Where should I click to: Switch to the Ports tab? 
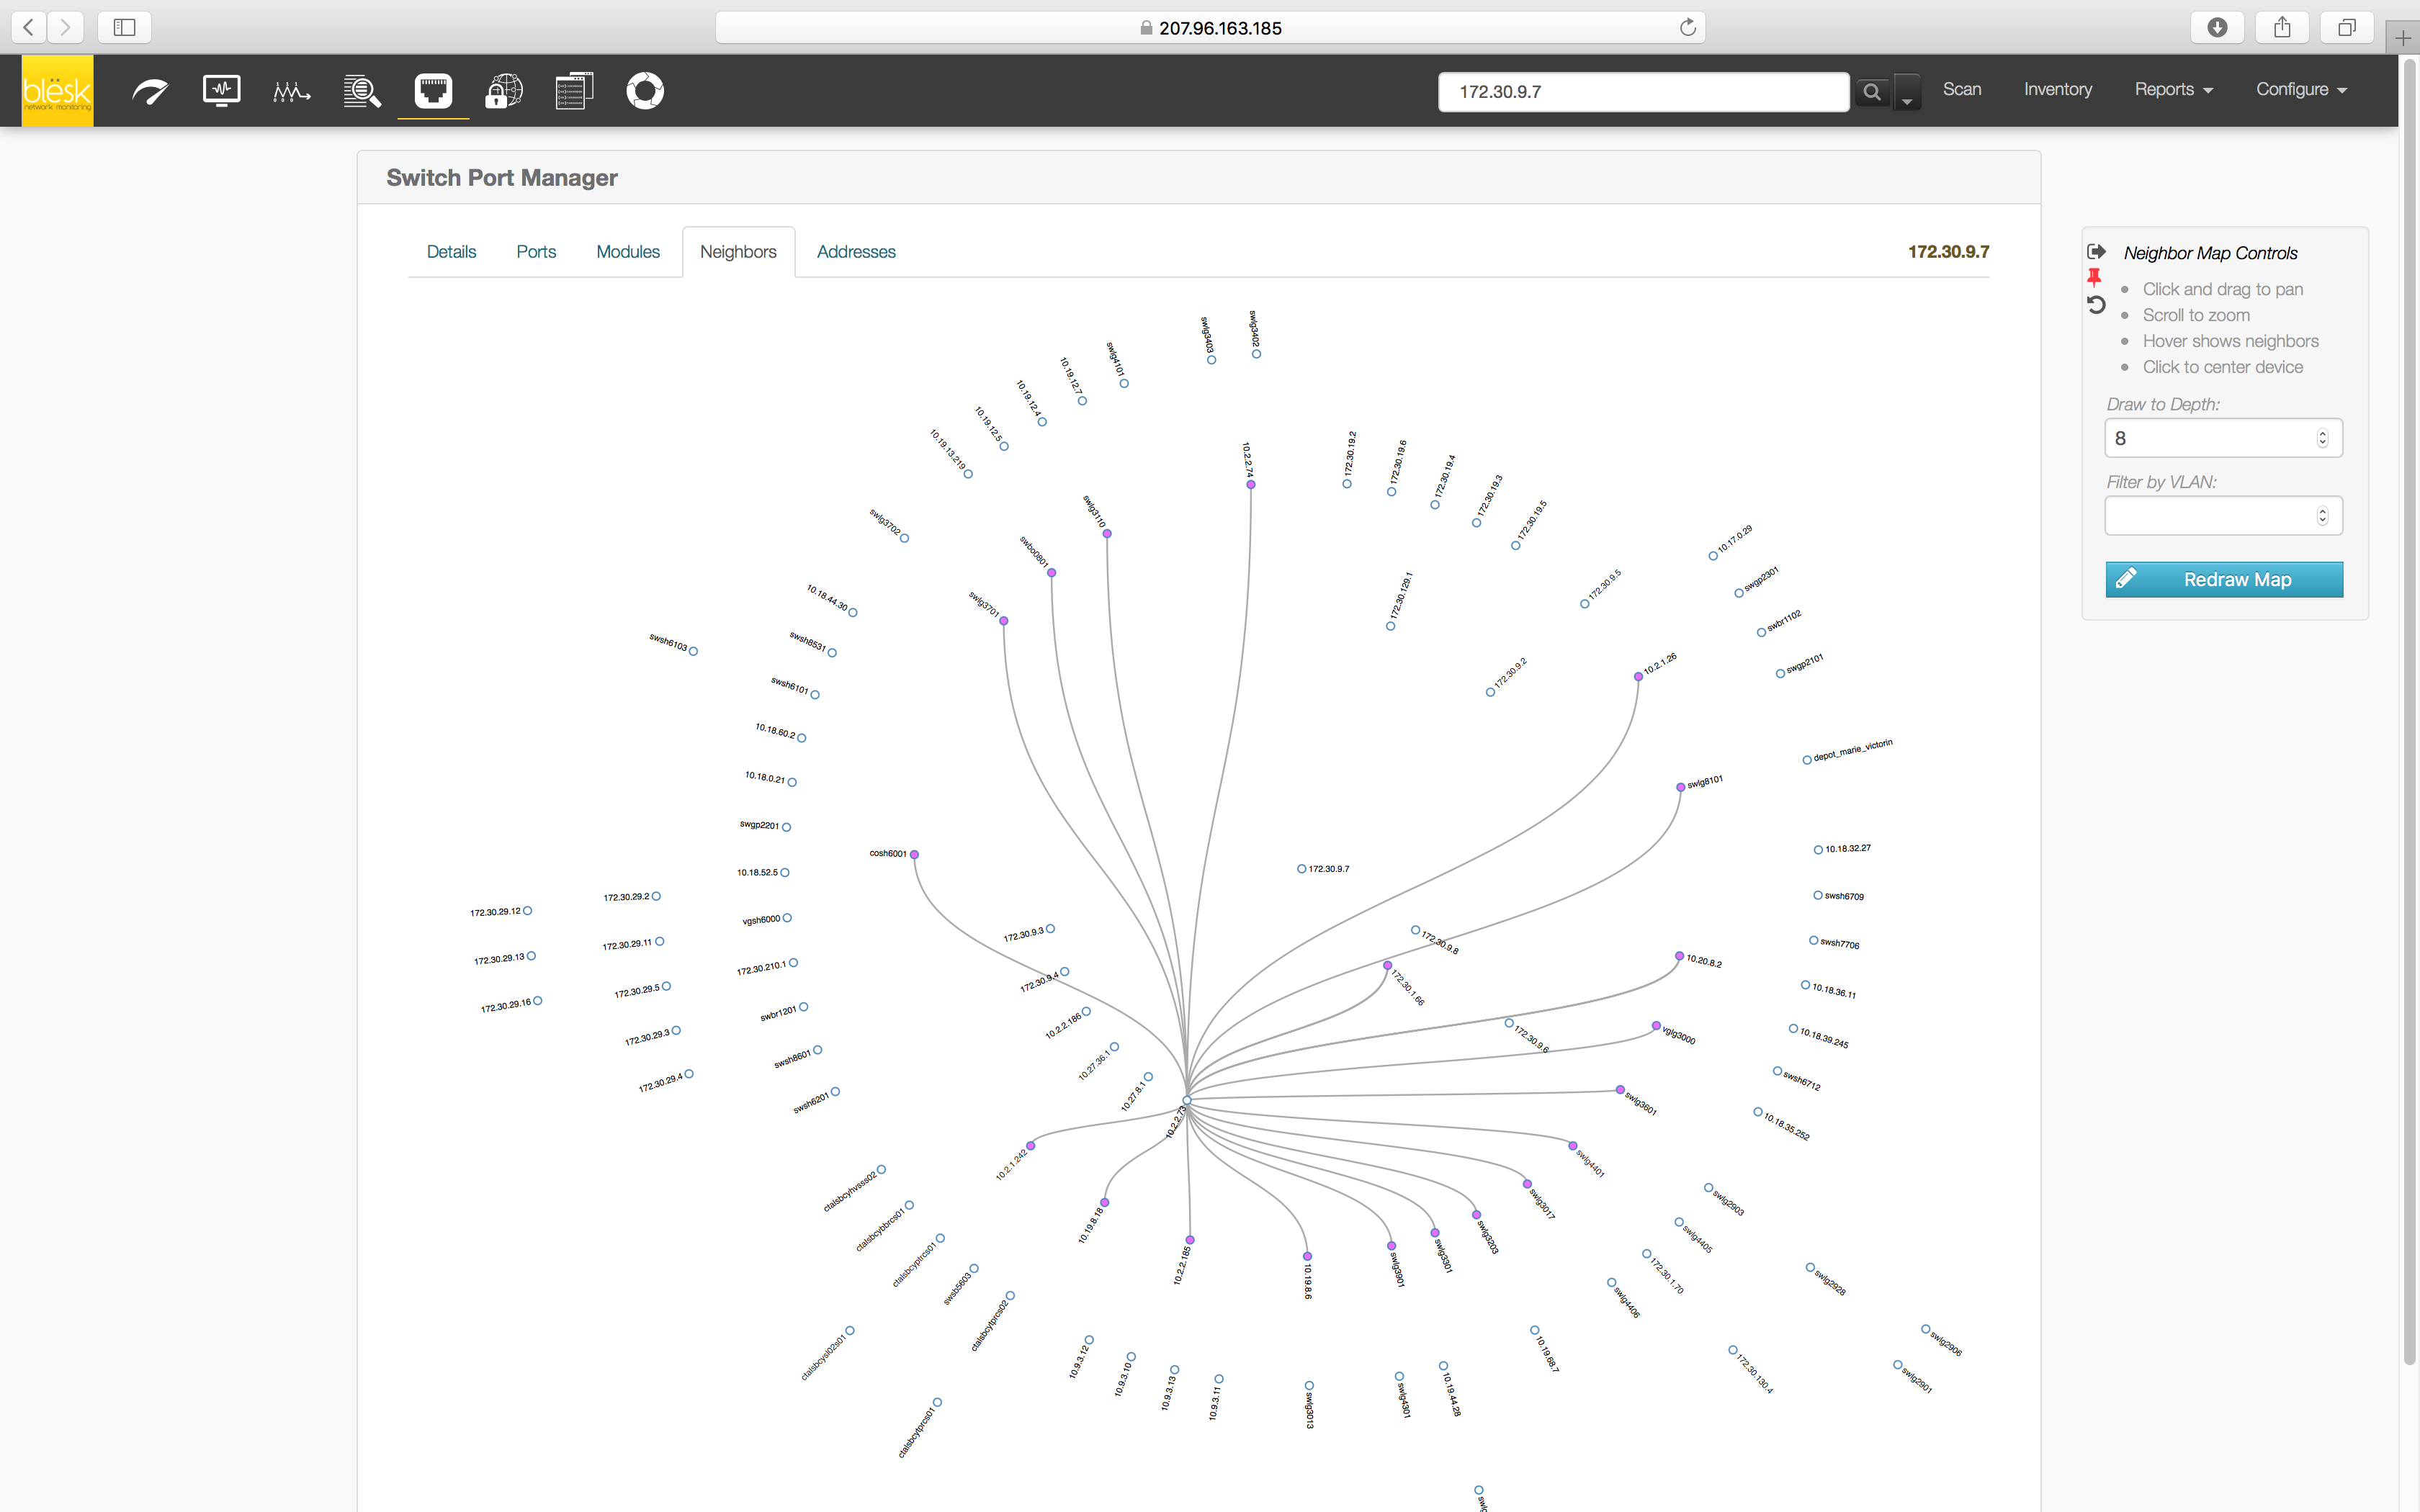pos(536,252)
